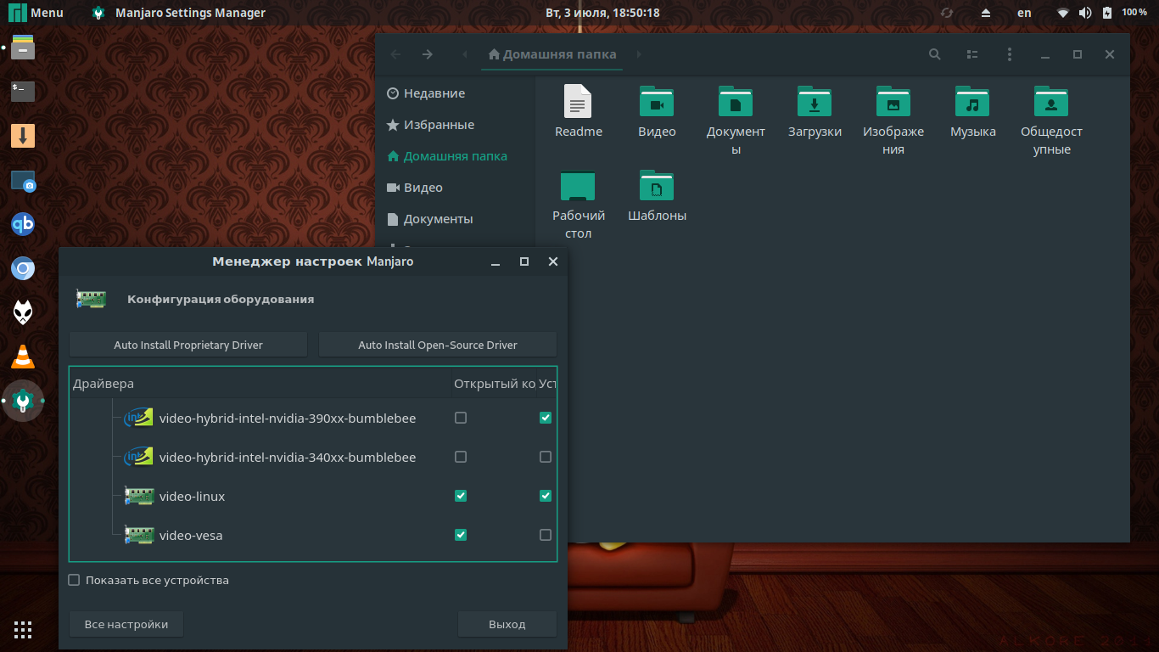Screen dimensions: 1159x652
Task: Sort by Драйвера column header
Action: 260,384
